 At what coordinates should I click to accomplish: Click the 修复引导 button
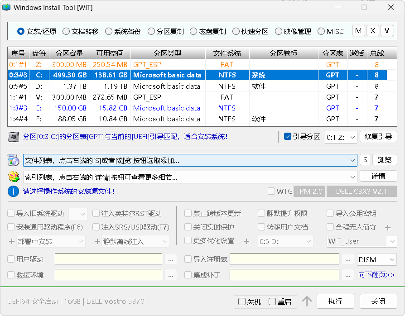pyautogui.click(x=378, y=136)
